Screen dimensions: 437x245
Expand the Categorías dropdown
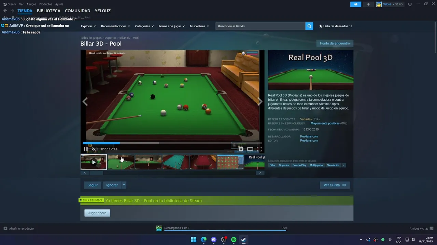point(144,26)
